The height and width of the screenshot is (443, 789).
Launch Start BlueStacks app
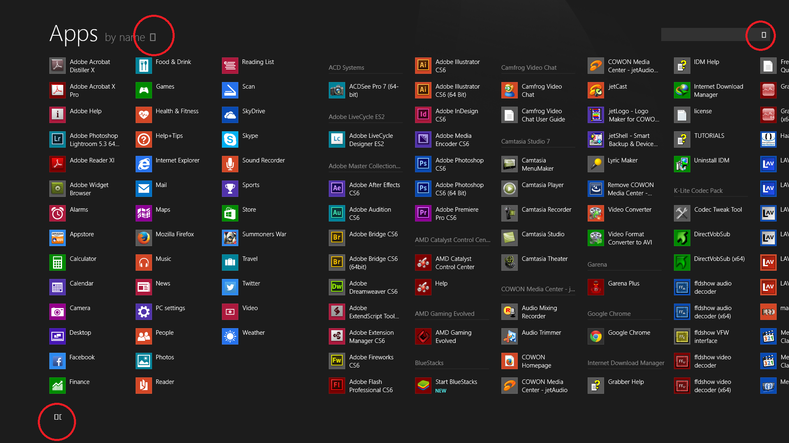(x=423, y=386)
